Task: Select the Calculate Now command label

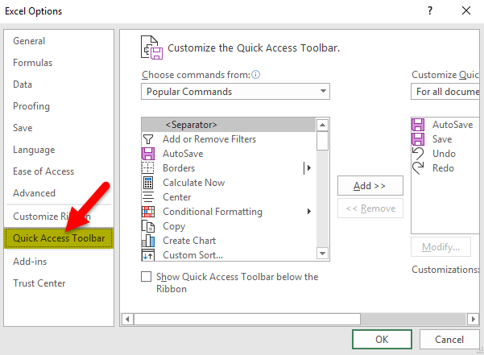Action: pos(193,183)
